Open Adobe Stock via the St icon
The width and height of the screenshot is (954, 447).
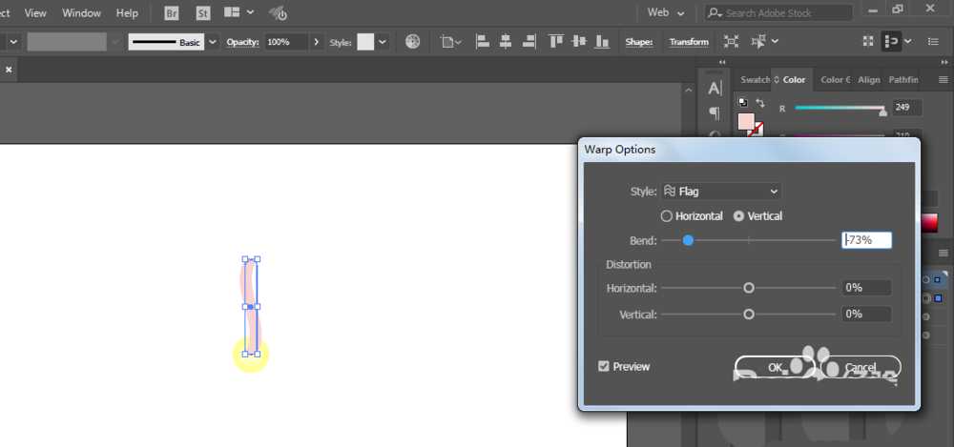[x=203, y=13]
